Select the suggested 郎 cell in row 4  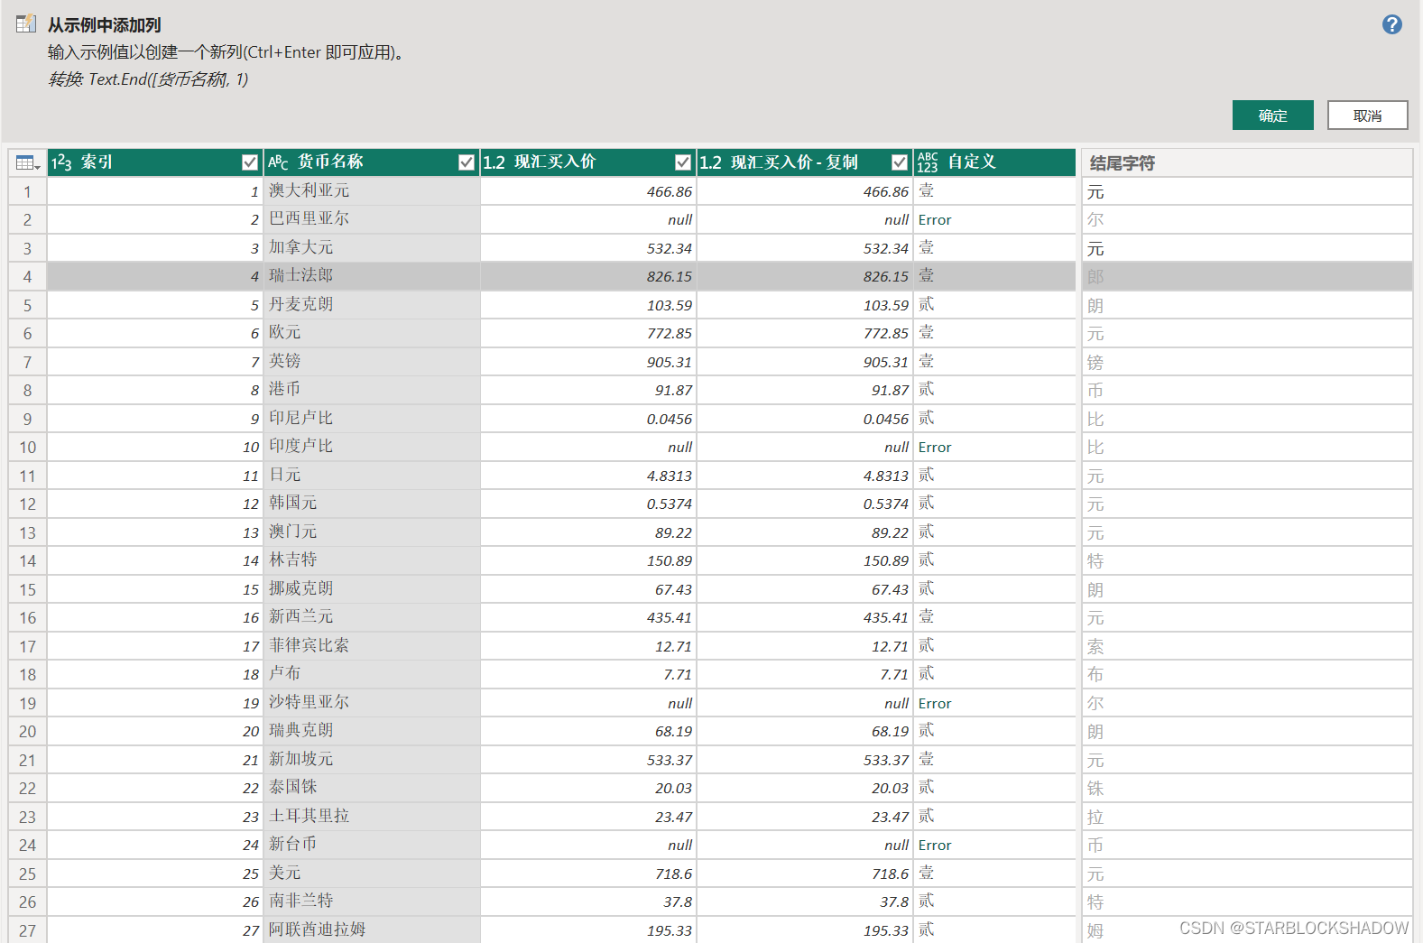(1247, 276)
